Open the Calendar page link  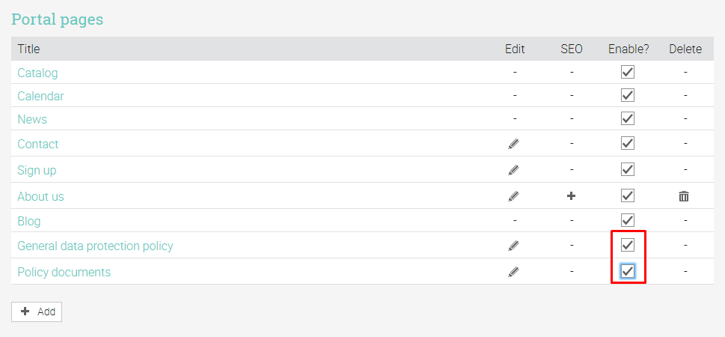coord(40,96)
